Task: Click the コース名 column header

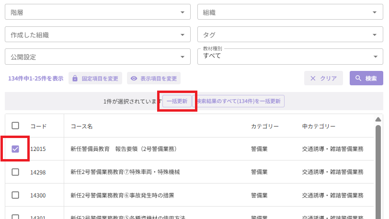Action: click(81, 127)
